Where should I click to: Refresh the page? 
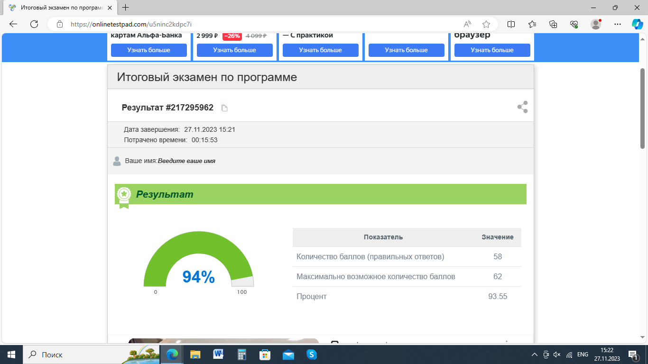[34, 24]
